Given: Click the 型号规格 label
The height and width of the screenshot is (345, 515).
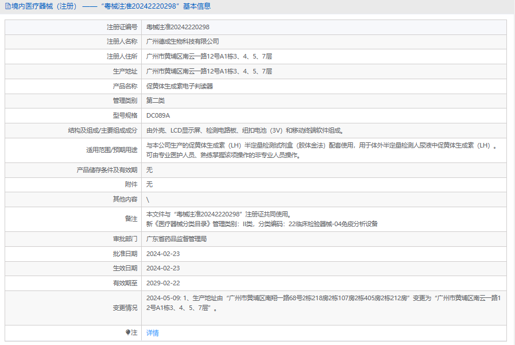Looking at the screenshot, I should (125, 115).
